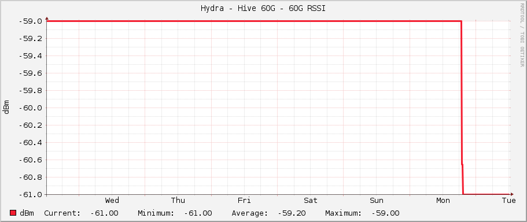This screenshot has height=222, width=527.
Task: Click the graph title 'Hydra - Hive 60G - 60G RSSI'
Action: (x=263, y=9)
